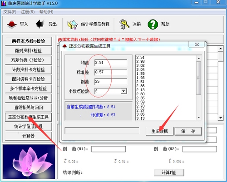This screenshot has height=182, width=227.
Task: Select the value 1.93 in the list
Action: (140, 78)
